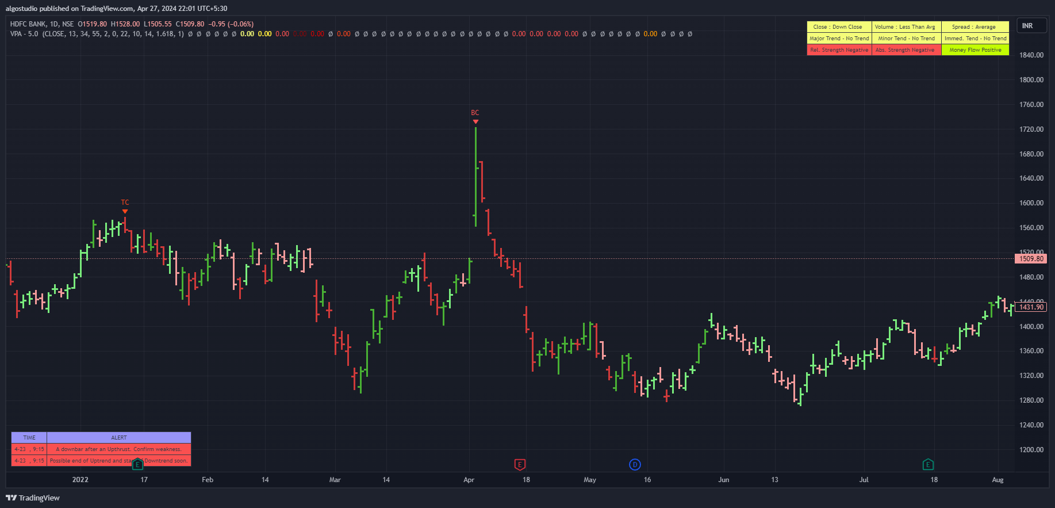Open the green earnings E marker near 18 July

928,464
